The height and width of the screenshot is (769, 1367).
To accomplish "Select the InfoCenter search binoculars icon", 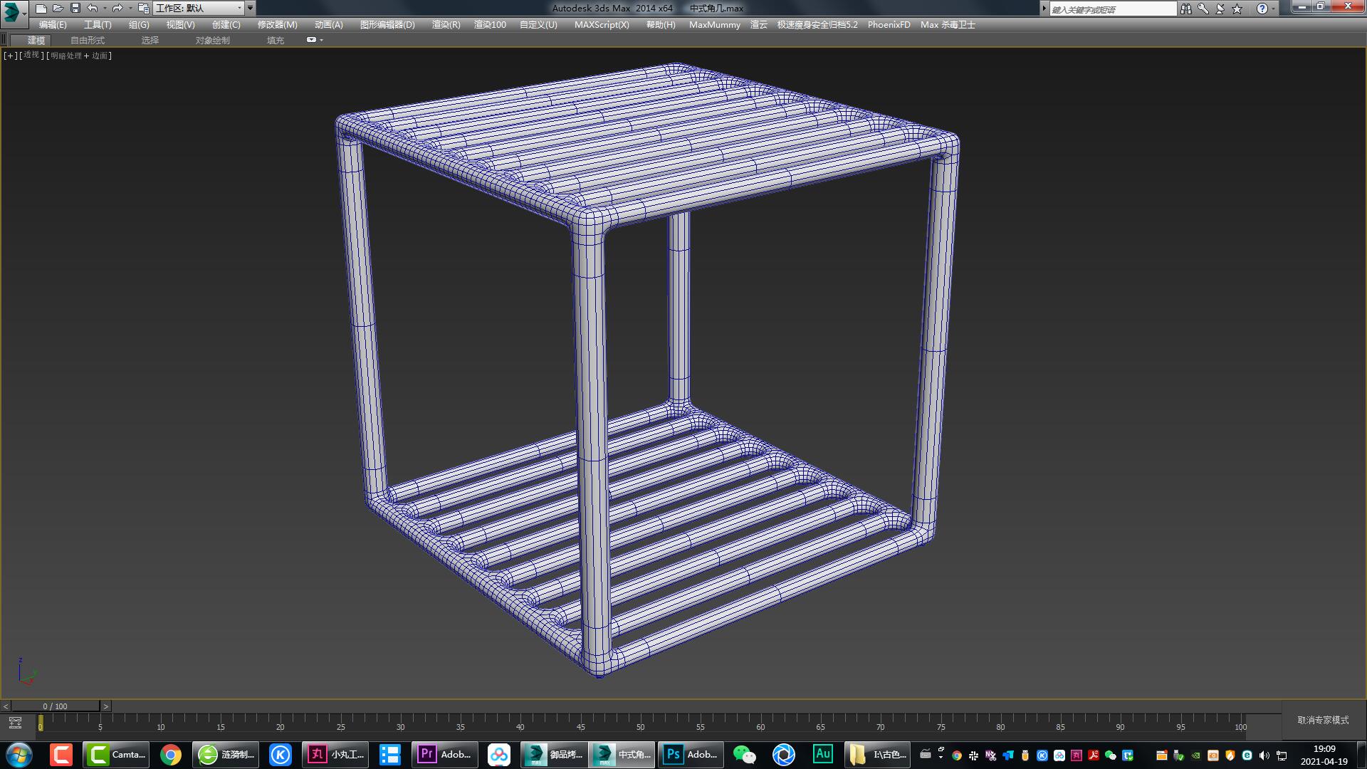I will [1186, 9].
